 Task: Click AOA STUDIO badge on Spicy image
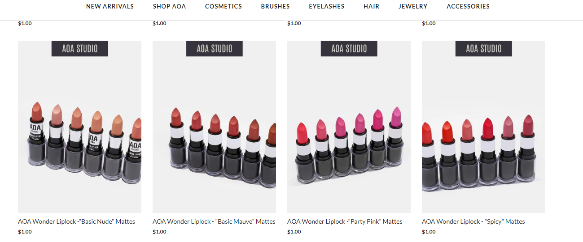click(x=484, y=48)
